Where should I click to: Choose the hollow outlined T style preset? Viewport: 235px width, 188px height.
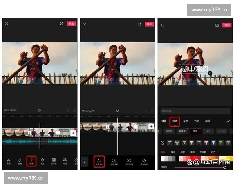point(177,143)
